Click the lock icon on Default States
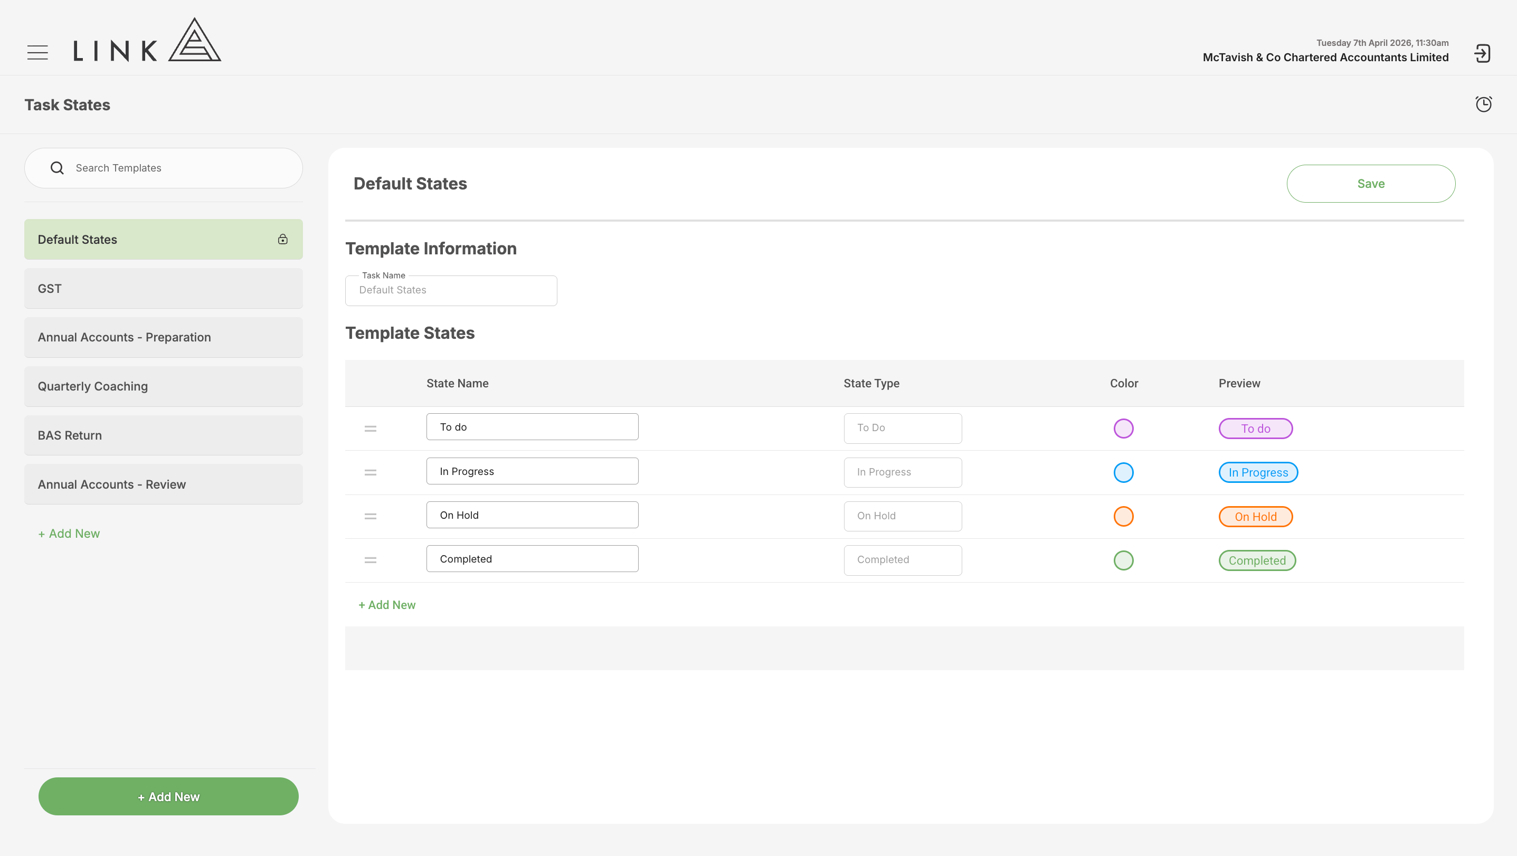The image size is (1517, 856). (283, 239)
